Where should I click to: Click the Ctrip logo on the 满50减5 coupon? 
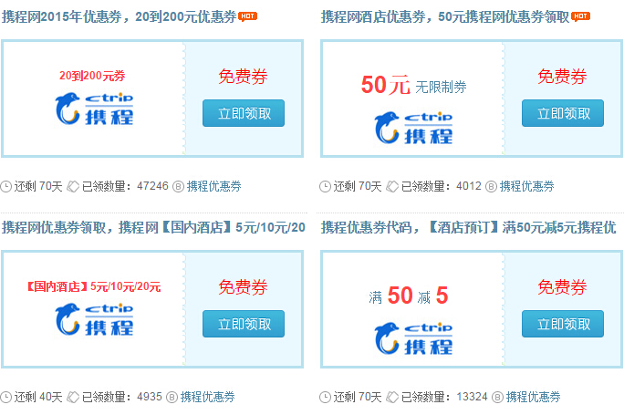tap(413, 338)
